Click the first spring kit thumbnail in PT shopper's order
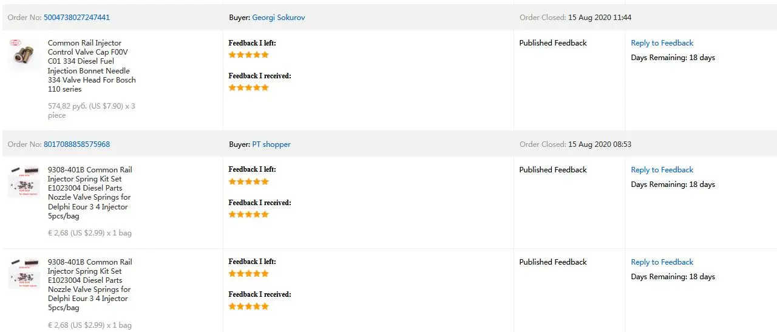 click(x=24, y=181)
